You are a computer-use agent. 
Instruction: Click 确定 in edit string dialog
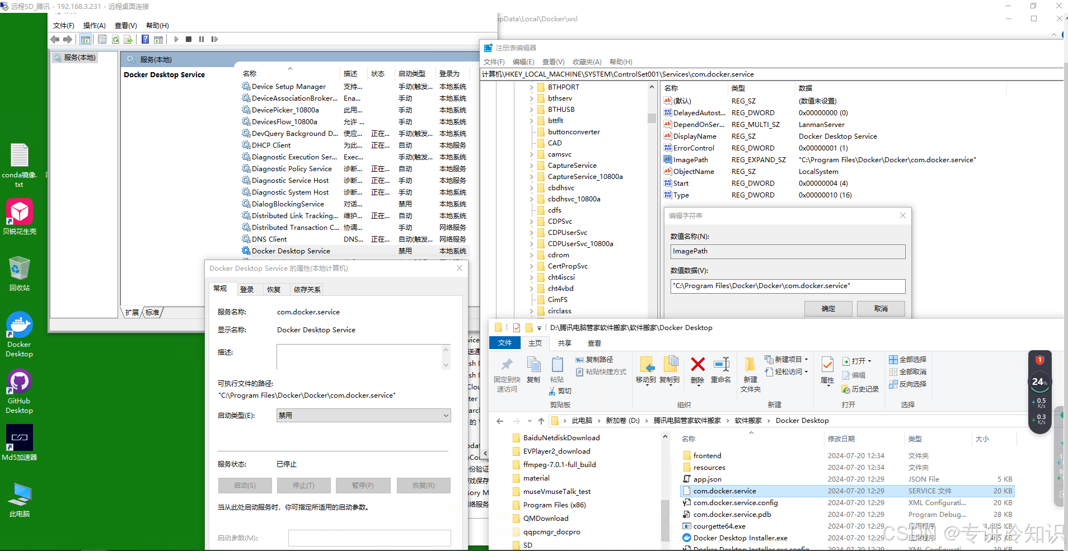(828, 309)
